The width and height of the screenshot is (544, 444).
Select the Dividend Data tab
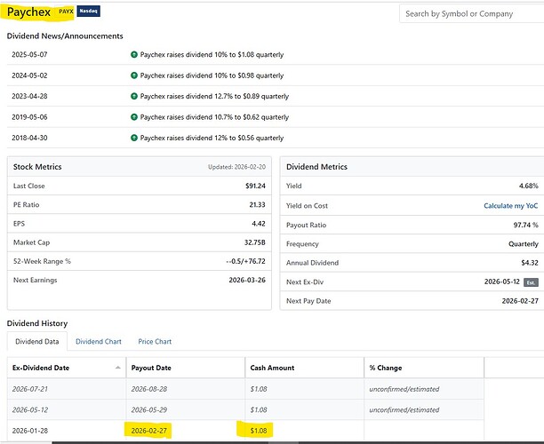coord(36,341)
